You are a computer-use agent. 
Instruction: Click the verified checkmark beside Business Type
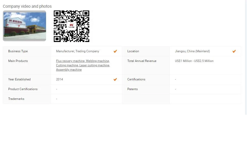tap(115, 51)
